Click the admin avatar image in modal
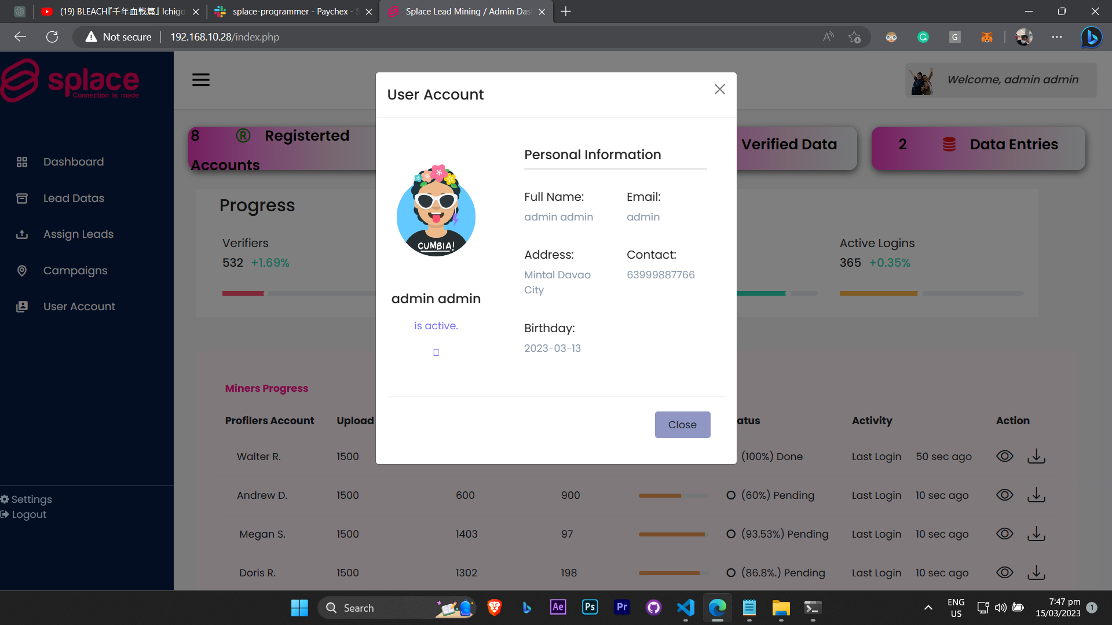The image size is (1112, 625). 436,211
